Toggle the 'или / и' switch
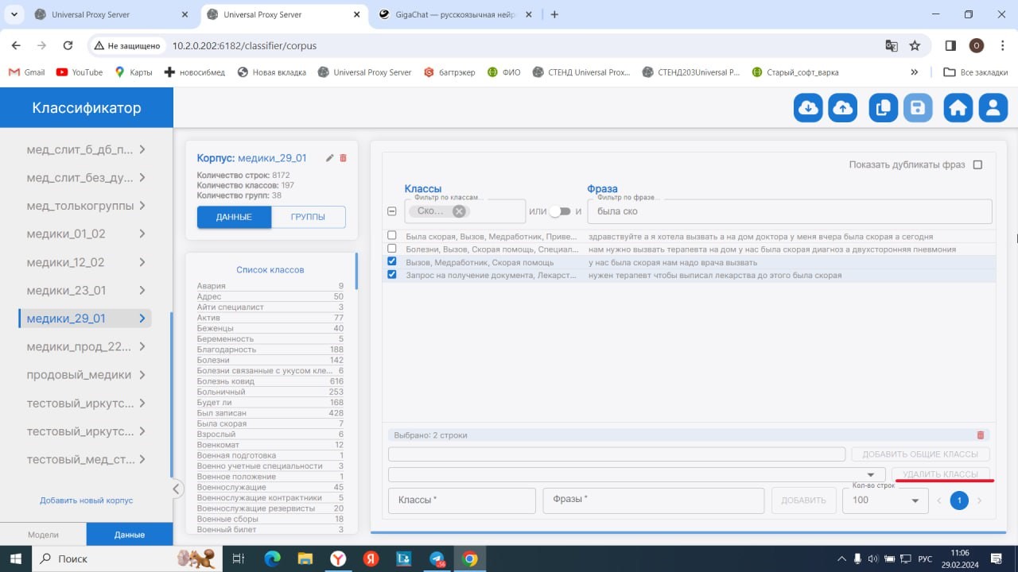Image resolution: width=1018 pixels, height=572 pixels. pos(560,211)
